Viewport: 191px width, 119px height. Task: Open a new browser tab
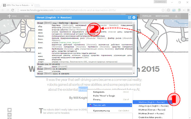click(38, 5)
